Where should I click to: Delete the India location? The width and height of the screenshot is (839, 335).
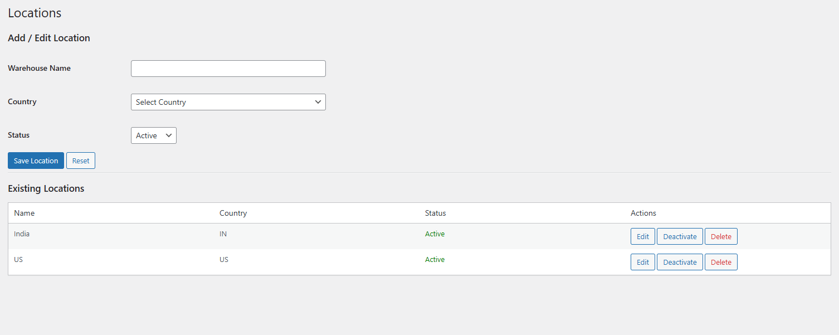(x=721, y=236)
